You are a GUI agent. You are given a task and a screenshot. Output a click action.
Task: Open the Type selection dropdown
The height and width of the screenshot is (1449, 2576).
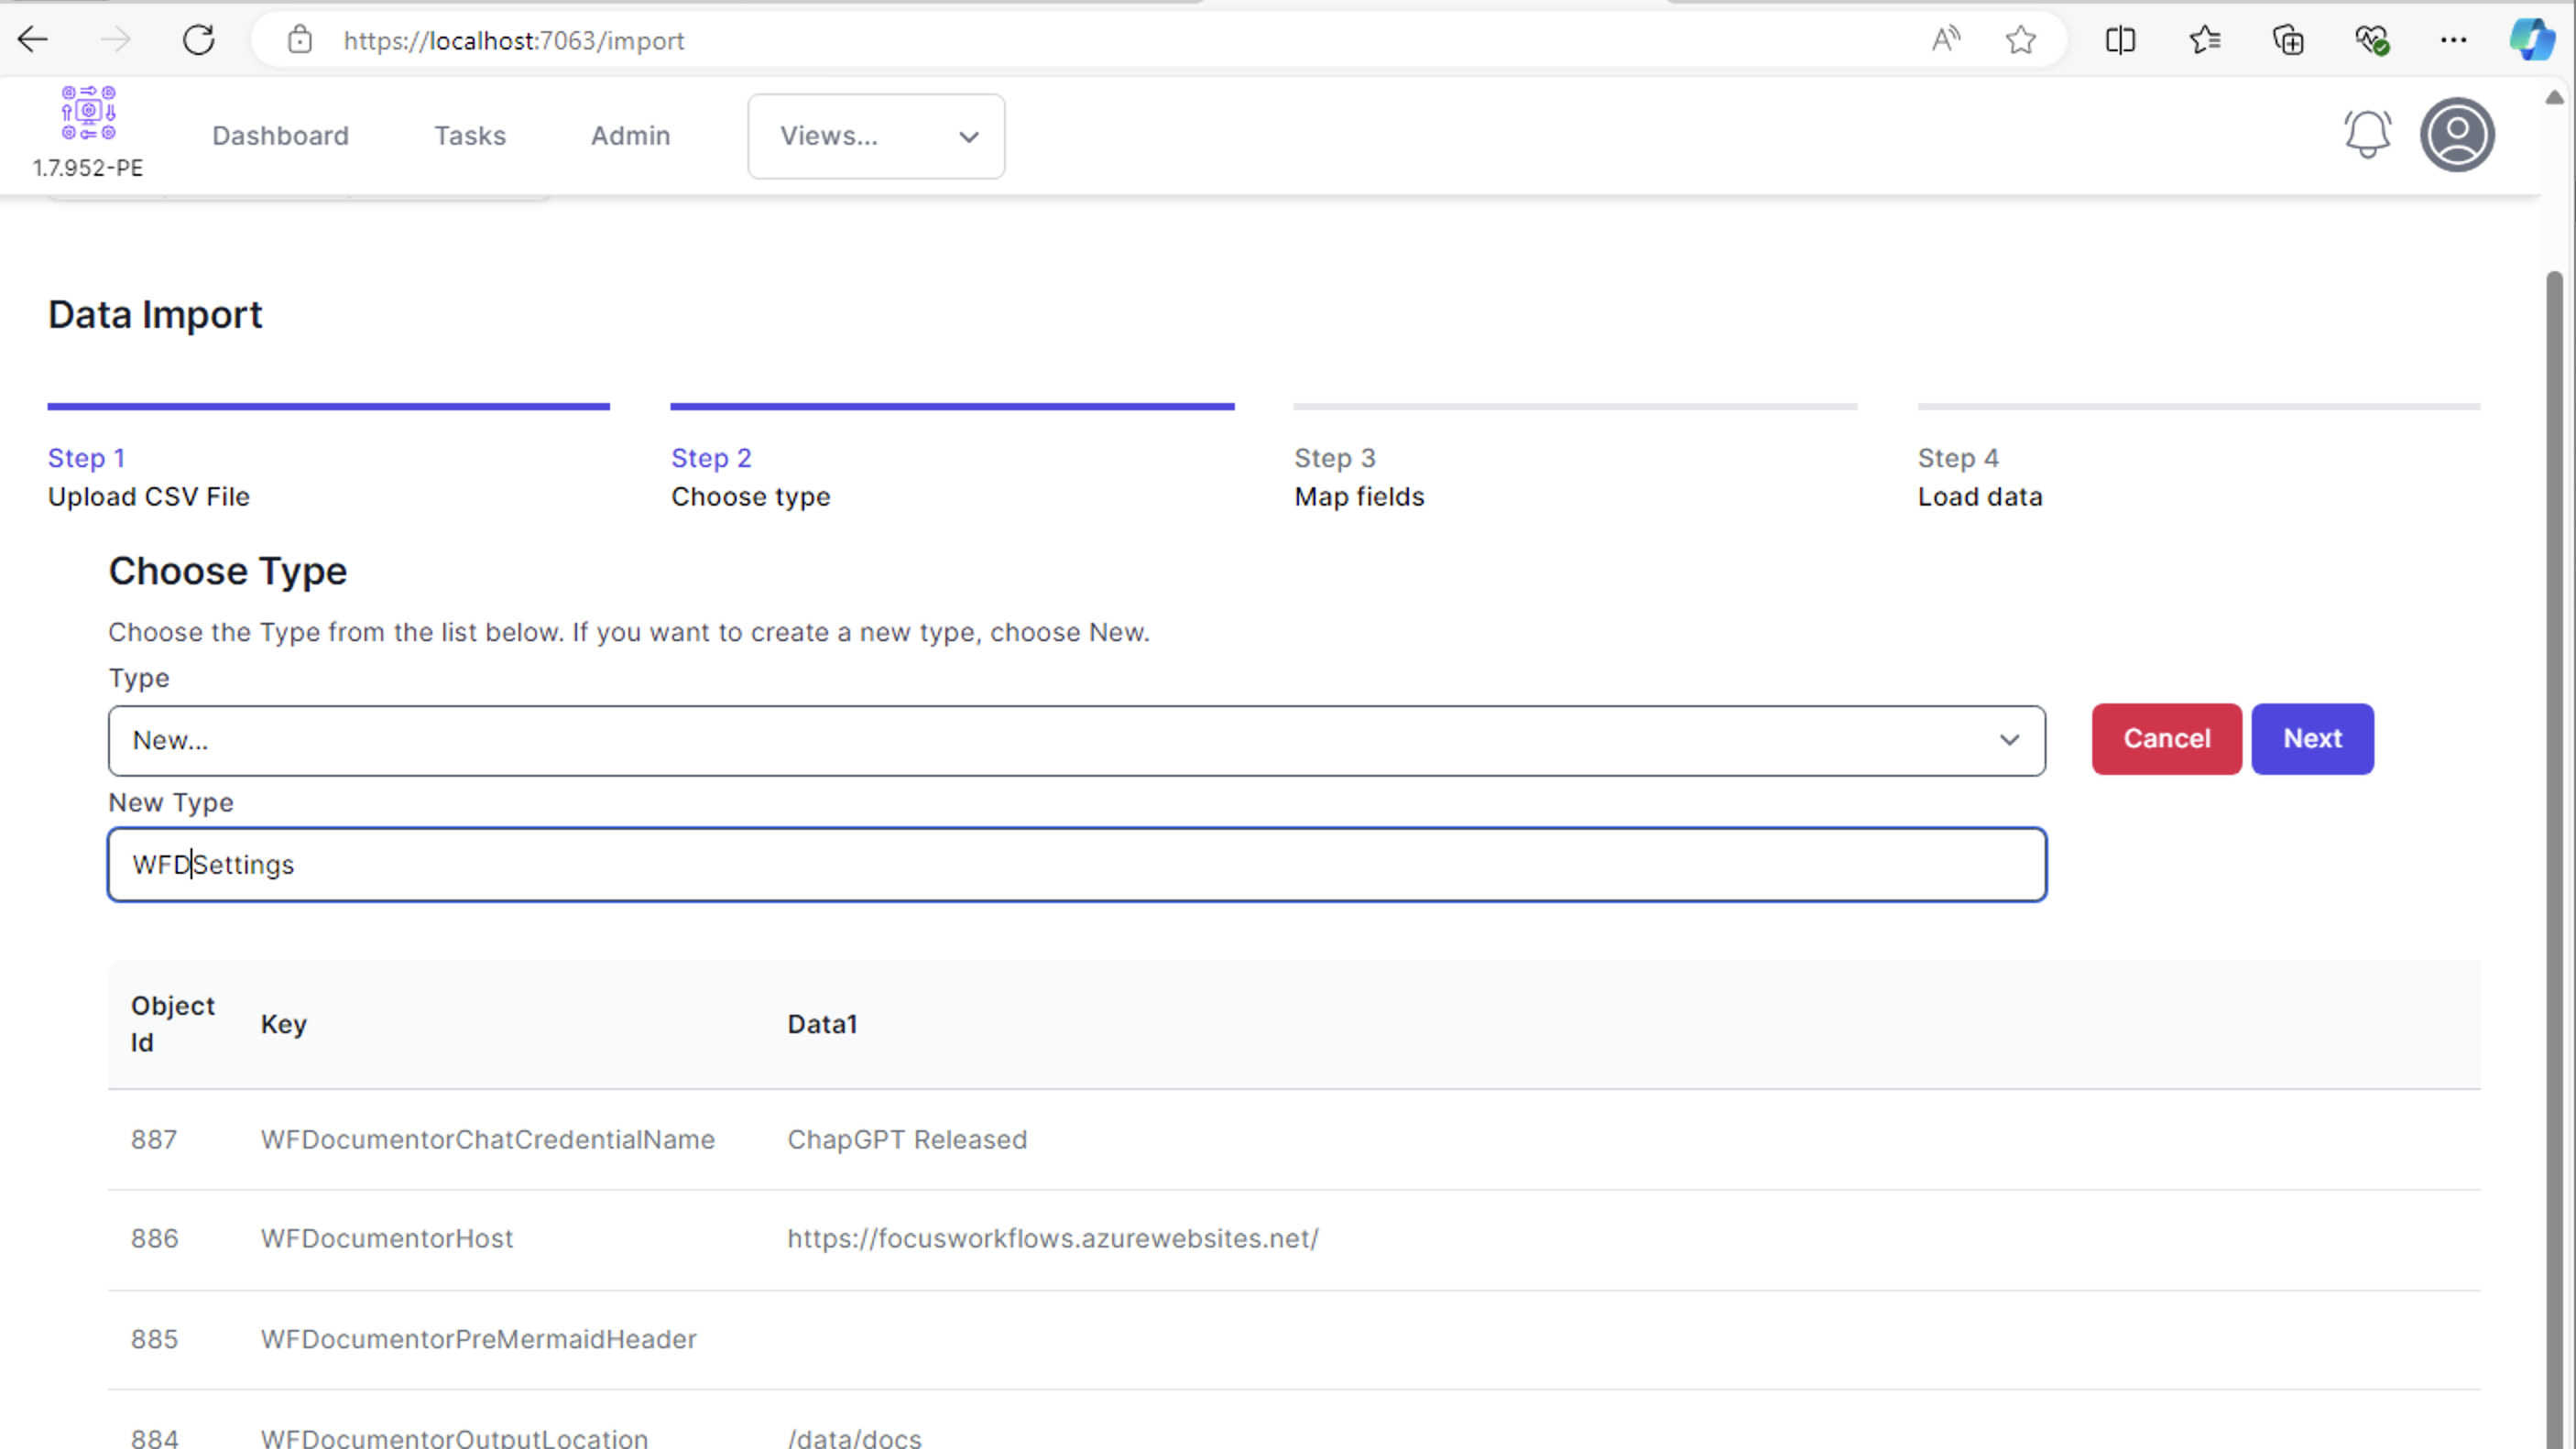click(1077, 739)
